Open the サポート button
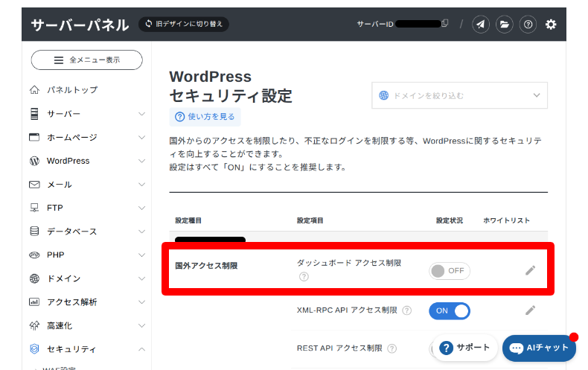Viewport: 588px width, 370px height. 465,348
